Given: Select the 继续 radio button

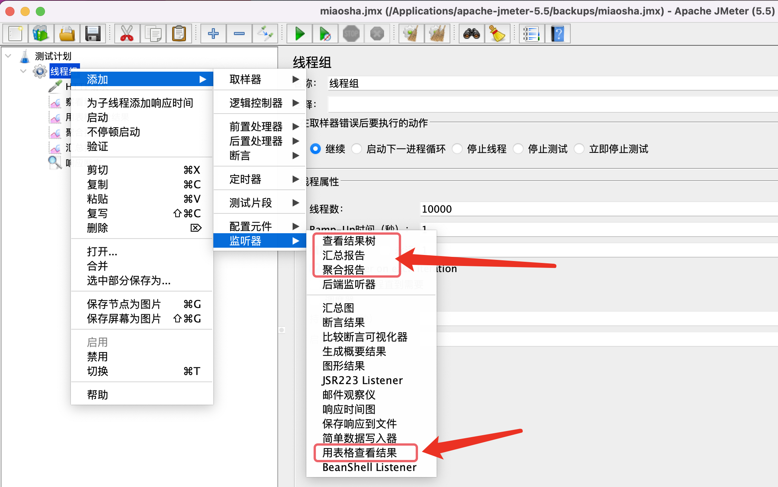Looking at the screenshot, I should [315, 149].
